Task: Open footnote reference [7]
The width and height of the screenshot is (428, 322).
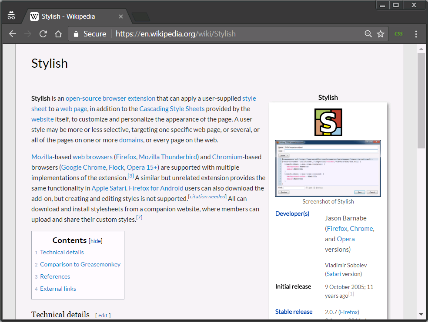Action: 139,218
